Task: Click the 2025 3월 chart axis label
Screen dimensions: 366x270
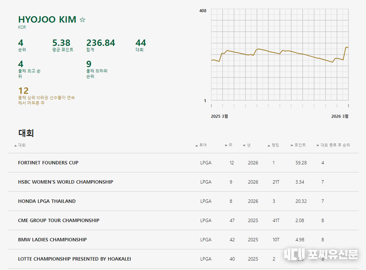Action: coord(220,117)
